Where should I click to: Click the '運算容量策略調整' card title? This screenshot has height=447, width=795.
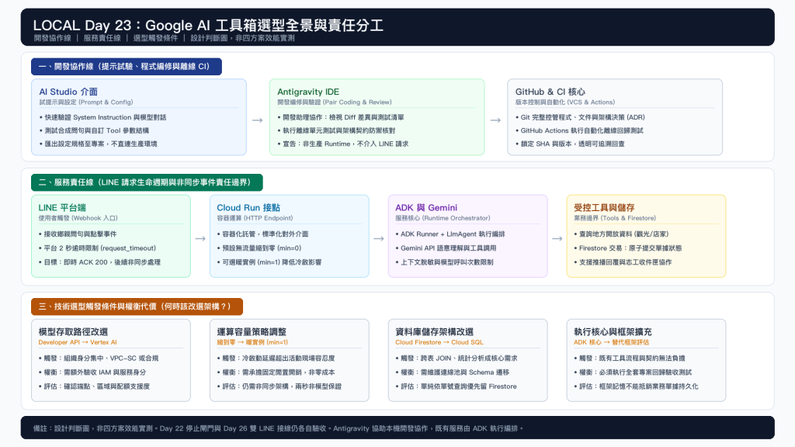252,332
